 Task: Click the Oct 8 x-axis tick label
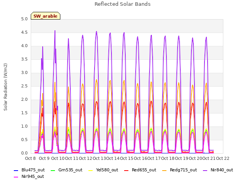(30, 158)
